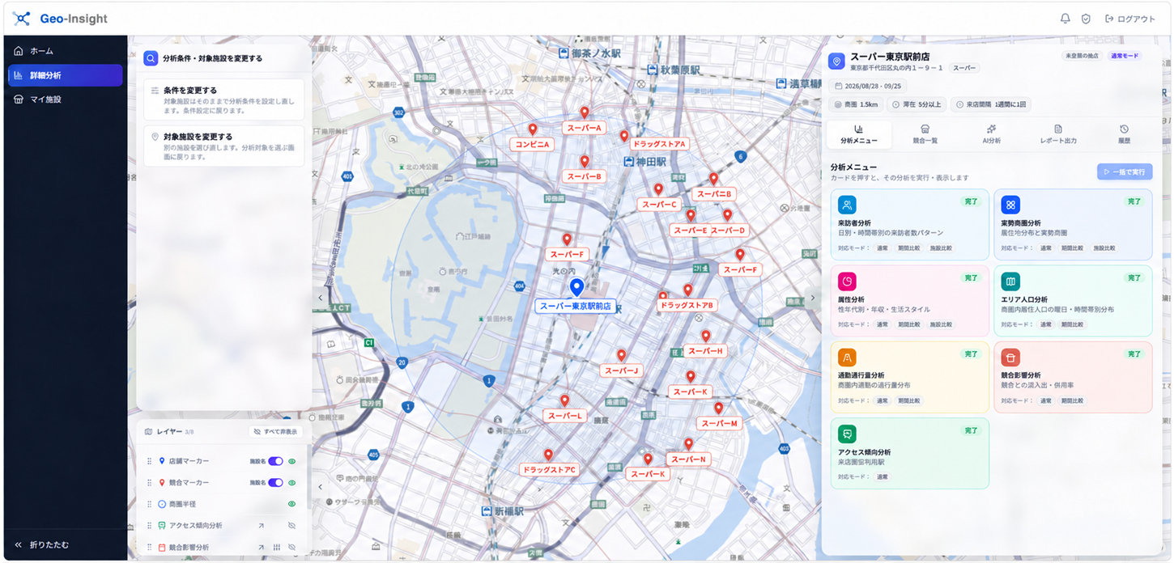Collapse the layers panel with its chevron
The image size is (1174, 563).
[321, 487]
